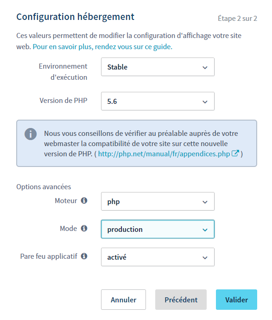The image size is (272, 320).
Task: Click the Options avancées heading
Action: pos(44,187)
